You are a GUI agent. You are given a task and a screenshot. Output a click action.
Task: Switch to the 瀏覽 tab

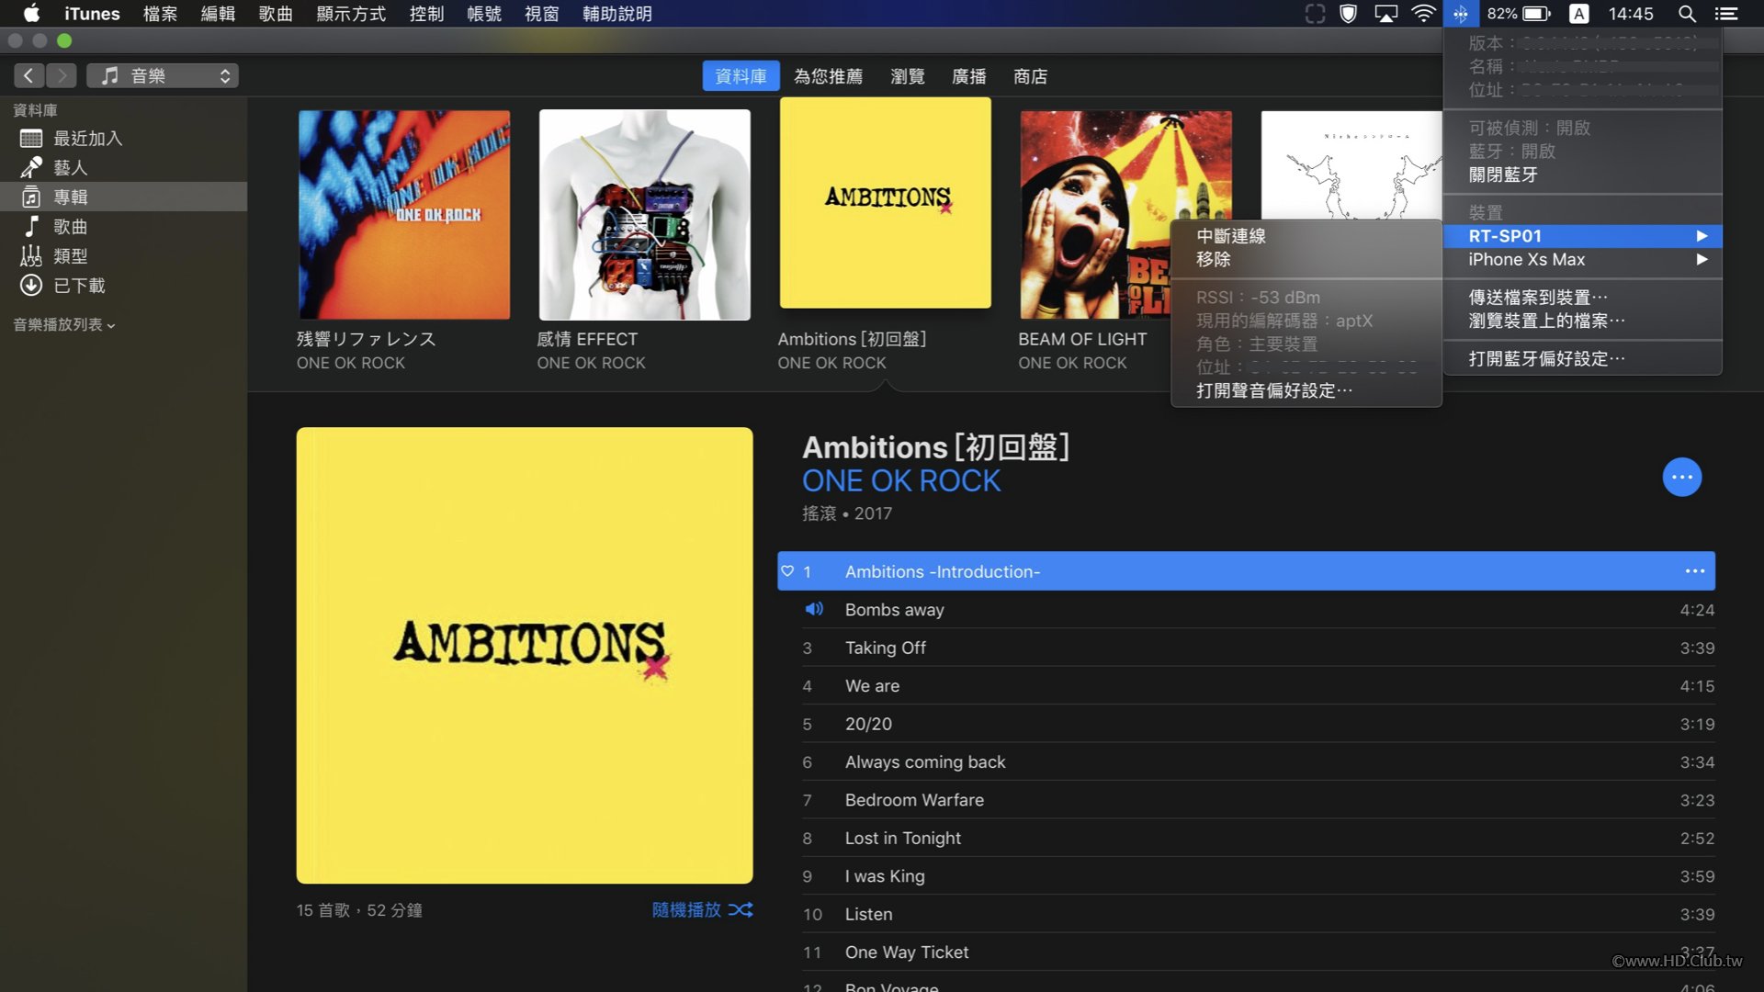pos(908,76)
